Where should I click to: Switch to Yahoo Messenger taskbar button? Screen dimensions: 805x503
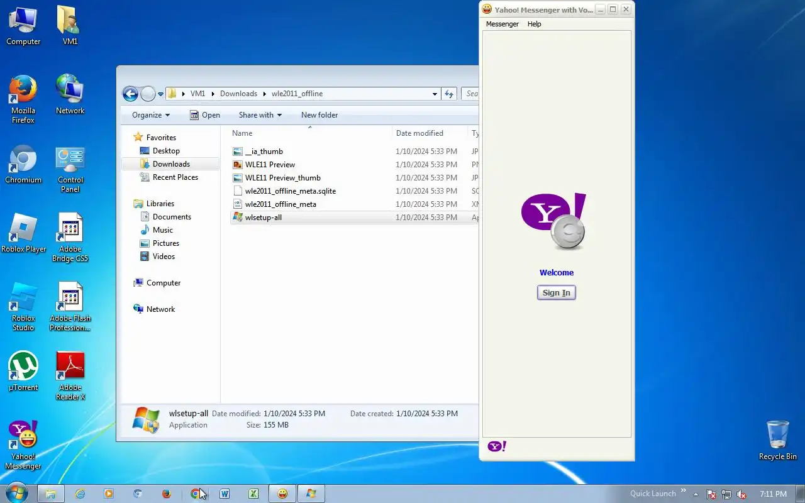coord(282,494)
